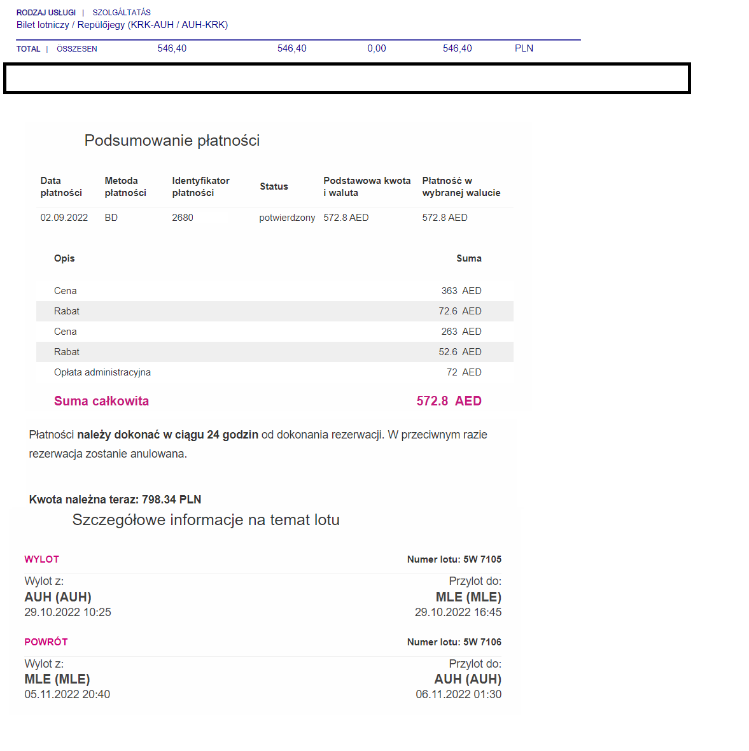Click the potwierdzony status value
This screenshot has width=749, height=751.
tap(287, 218)
